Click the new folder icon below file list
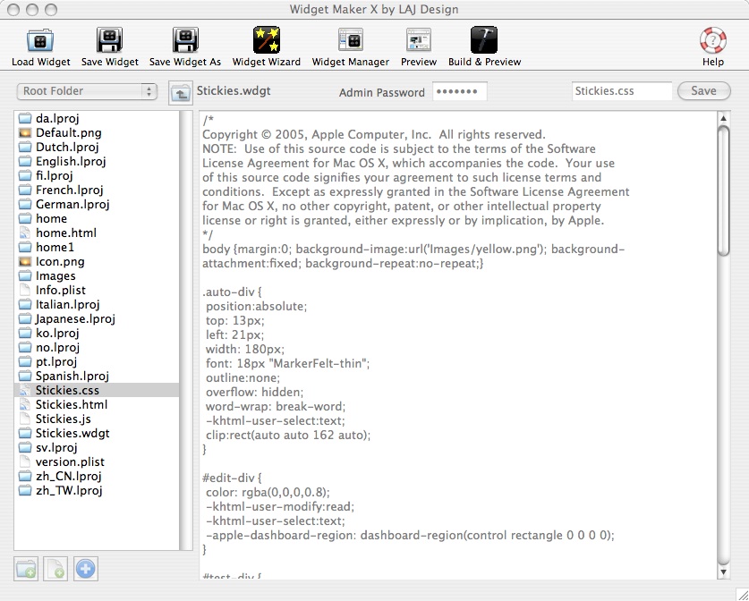749x601 pixels. [26, 569]
